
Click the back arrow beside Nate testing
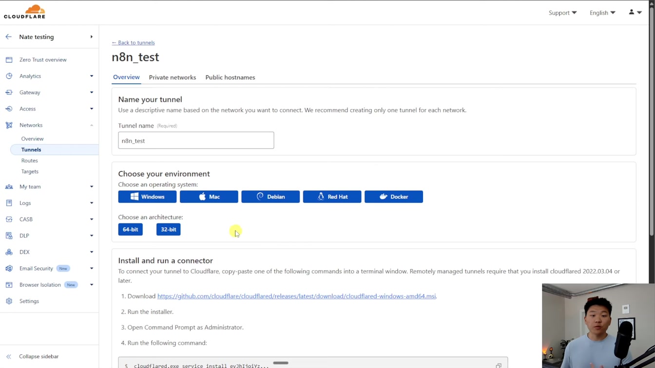coord(8,37)
